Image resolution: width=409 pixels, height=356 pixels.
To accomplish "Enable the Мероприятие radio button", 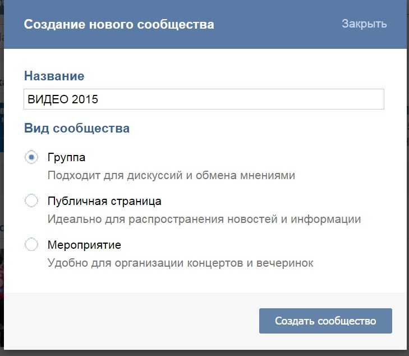I will coord(31,245).
